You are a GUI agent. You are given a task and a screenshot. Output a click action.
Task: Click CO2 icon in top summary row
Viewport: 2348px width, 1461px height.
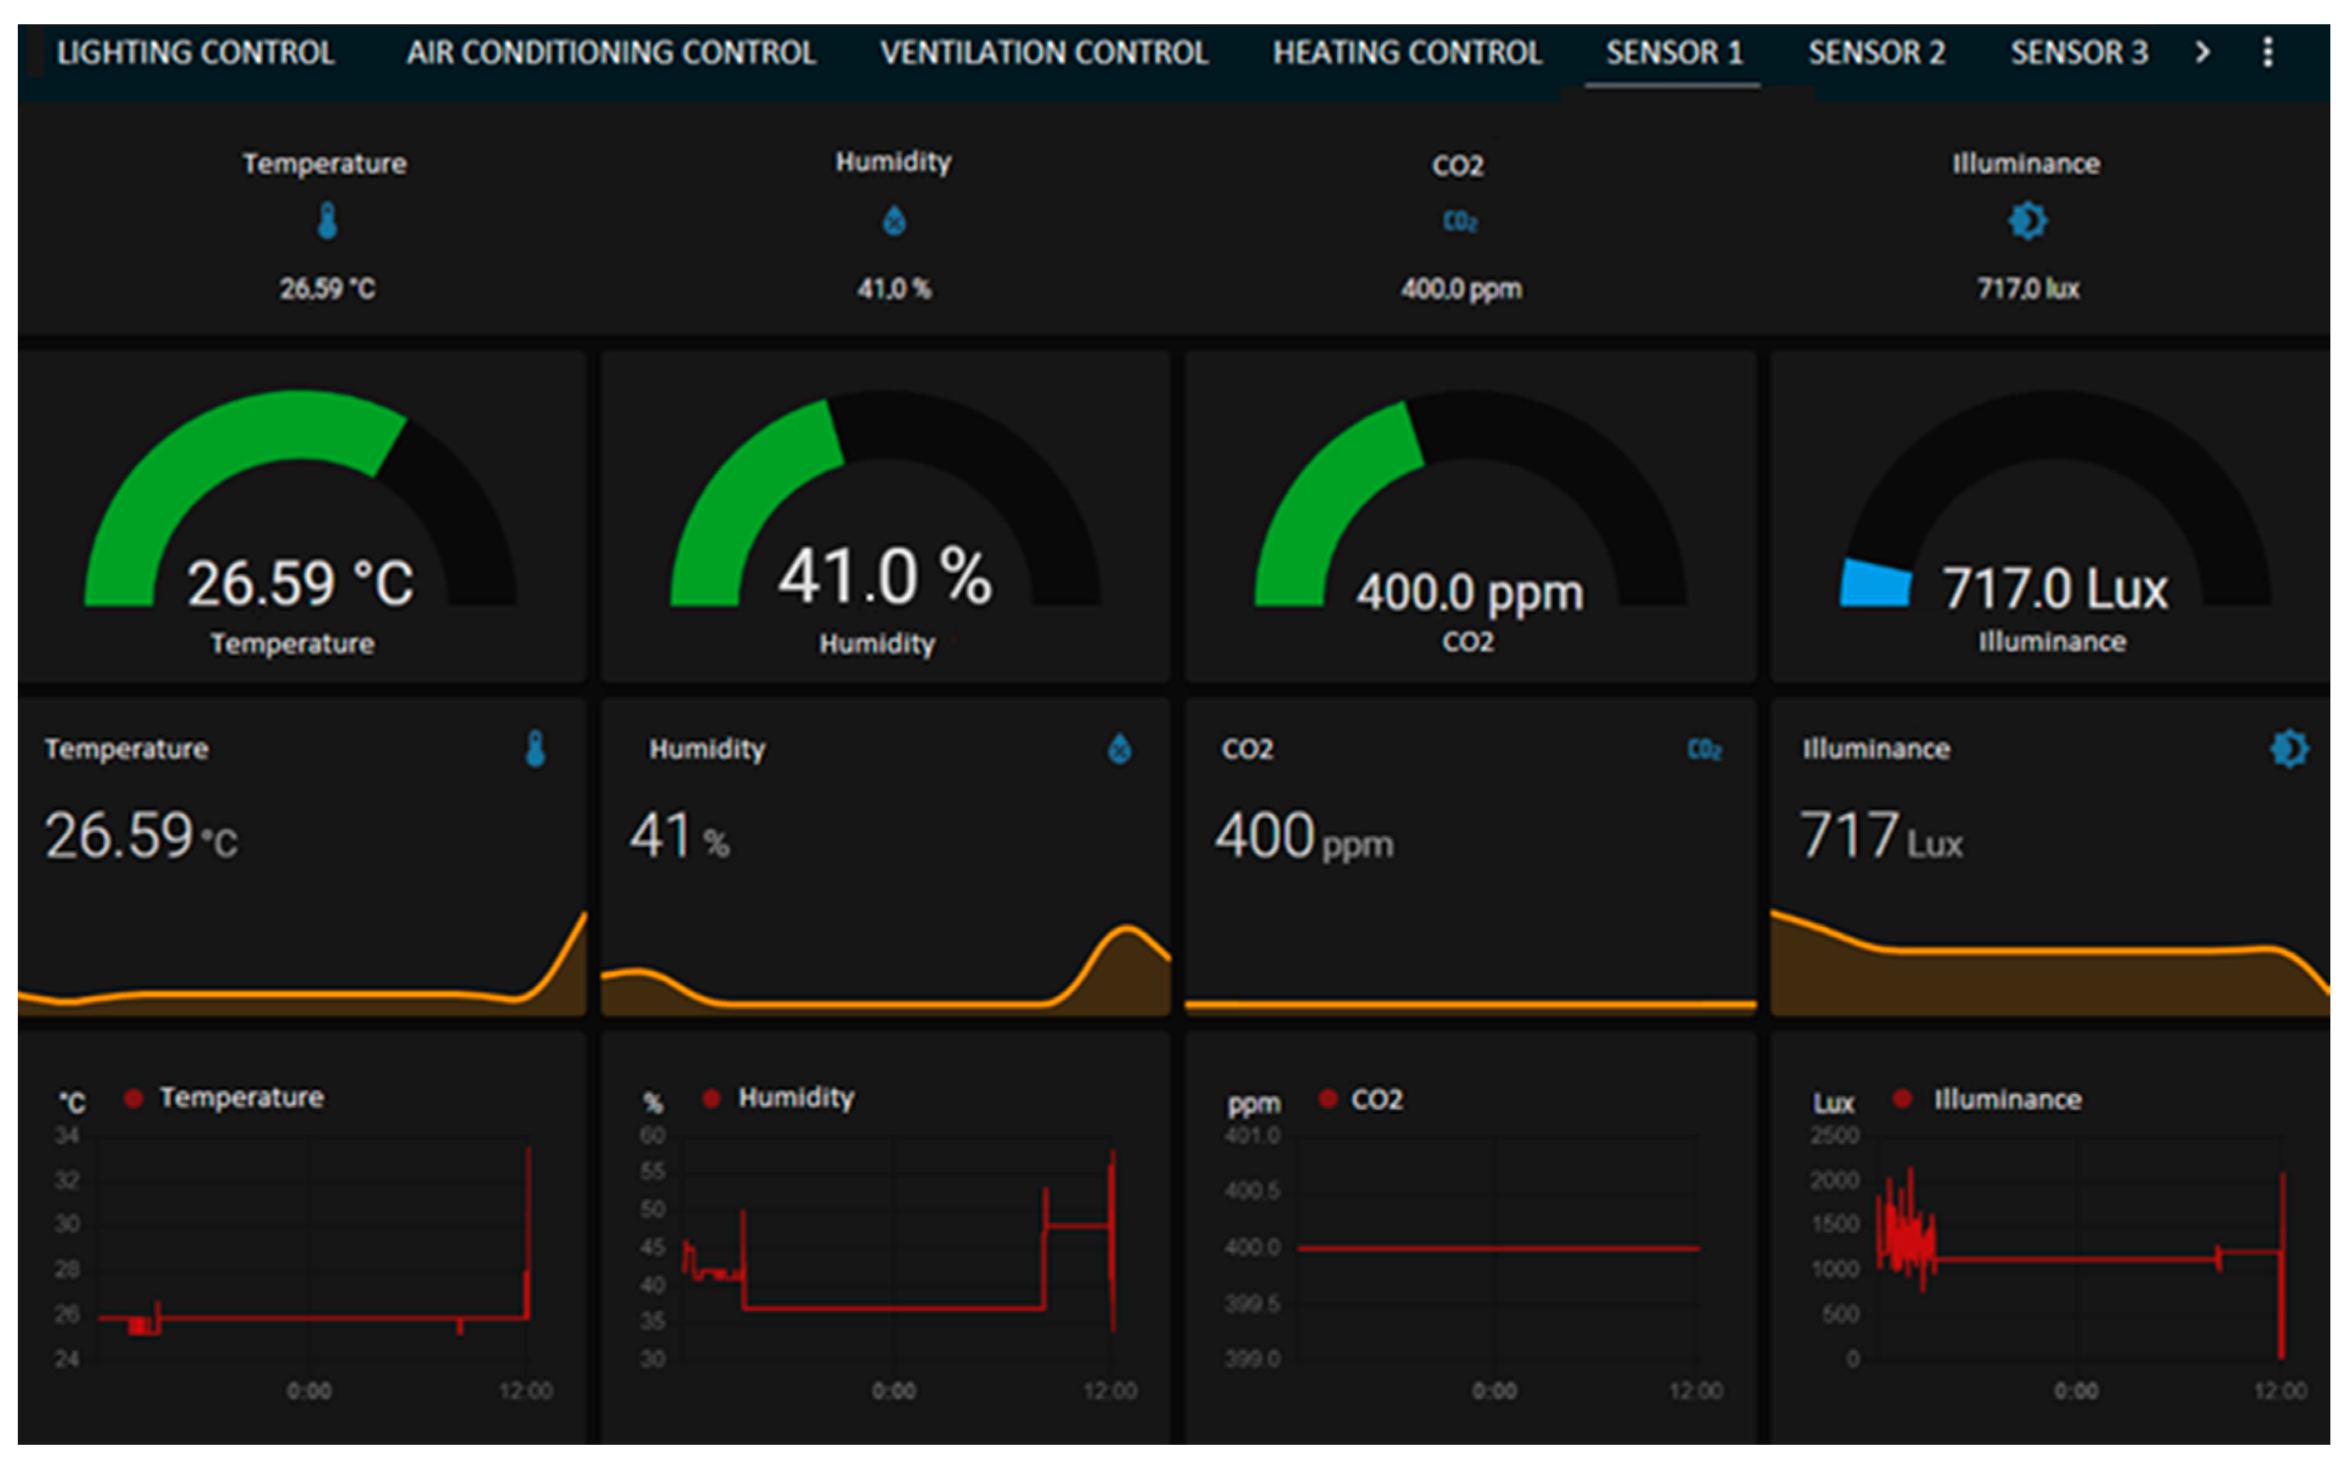(x=1459, y=222)
